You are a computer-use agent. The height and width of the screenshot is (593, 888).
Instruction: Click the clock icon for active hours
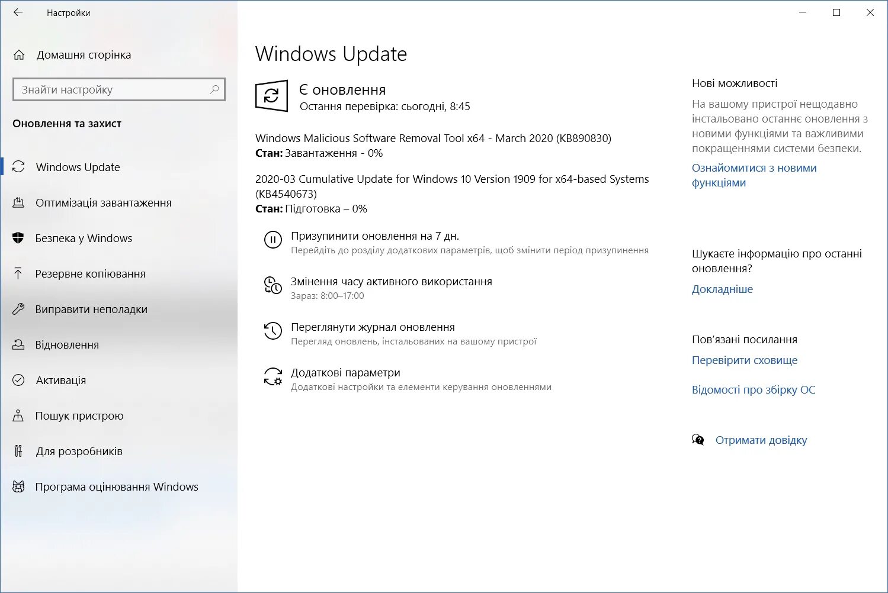click(273, 285)
